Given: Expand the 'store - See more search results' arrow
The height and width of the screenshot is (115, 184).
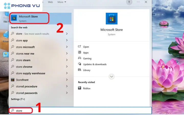Looking at the screenshot, I should [67, 34].
